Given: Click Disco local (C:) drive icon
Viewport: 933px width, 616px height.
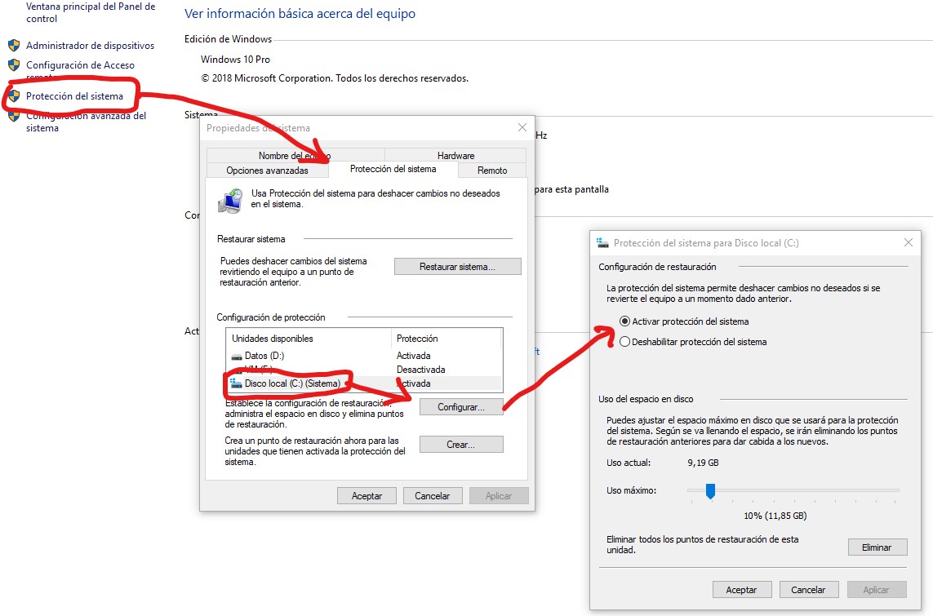Looking at the screenshot, I should (236, 383).
